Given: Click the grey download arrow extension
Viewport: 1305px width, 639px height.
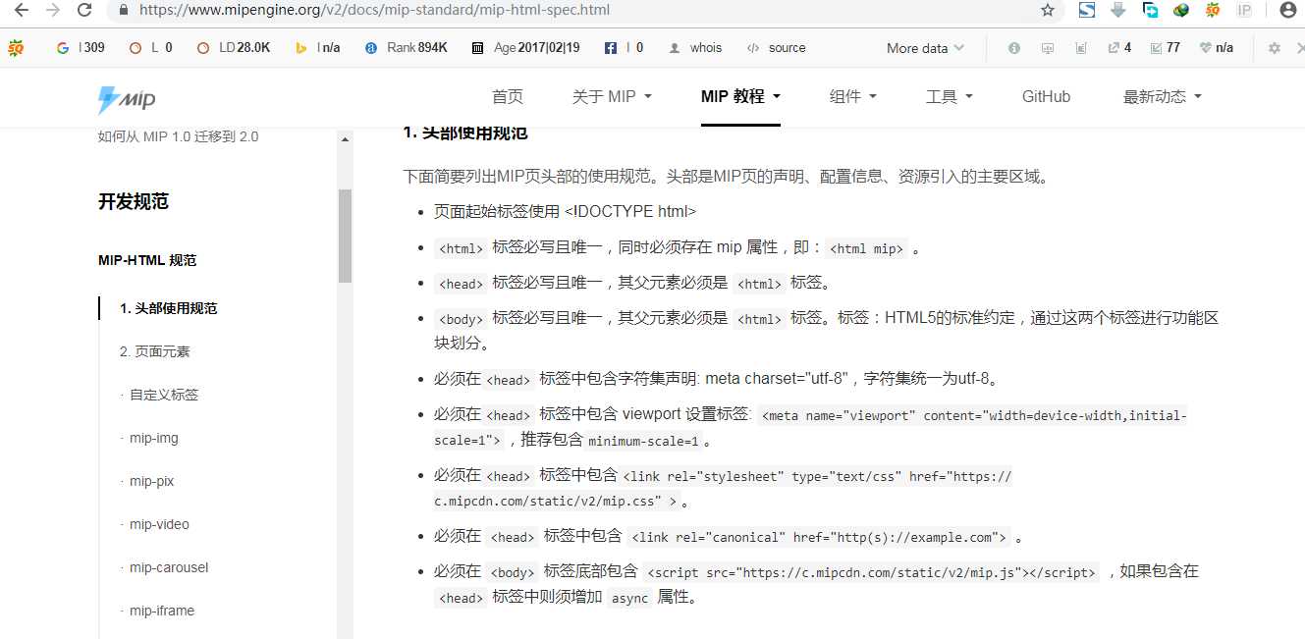Looking at the screenshot, I should coord(1117,10).
